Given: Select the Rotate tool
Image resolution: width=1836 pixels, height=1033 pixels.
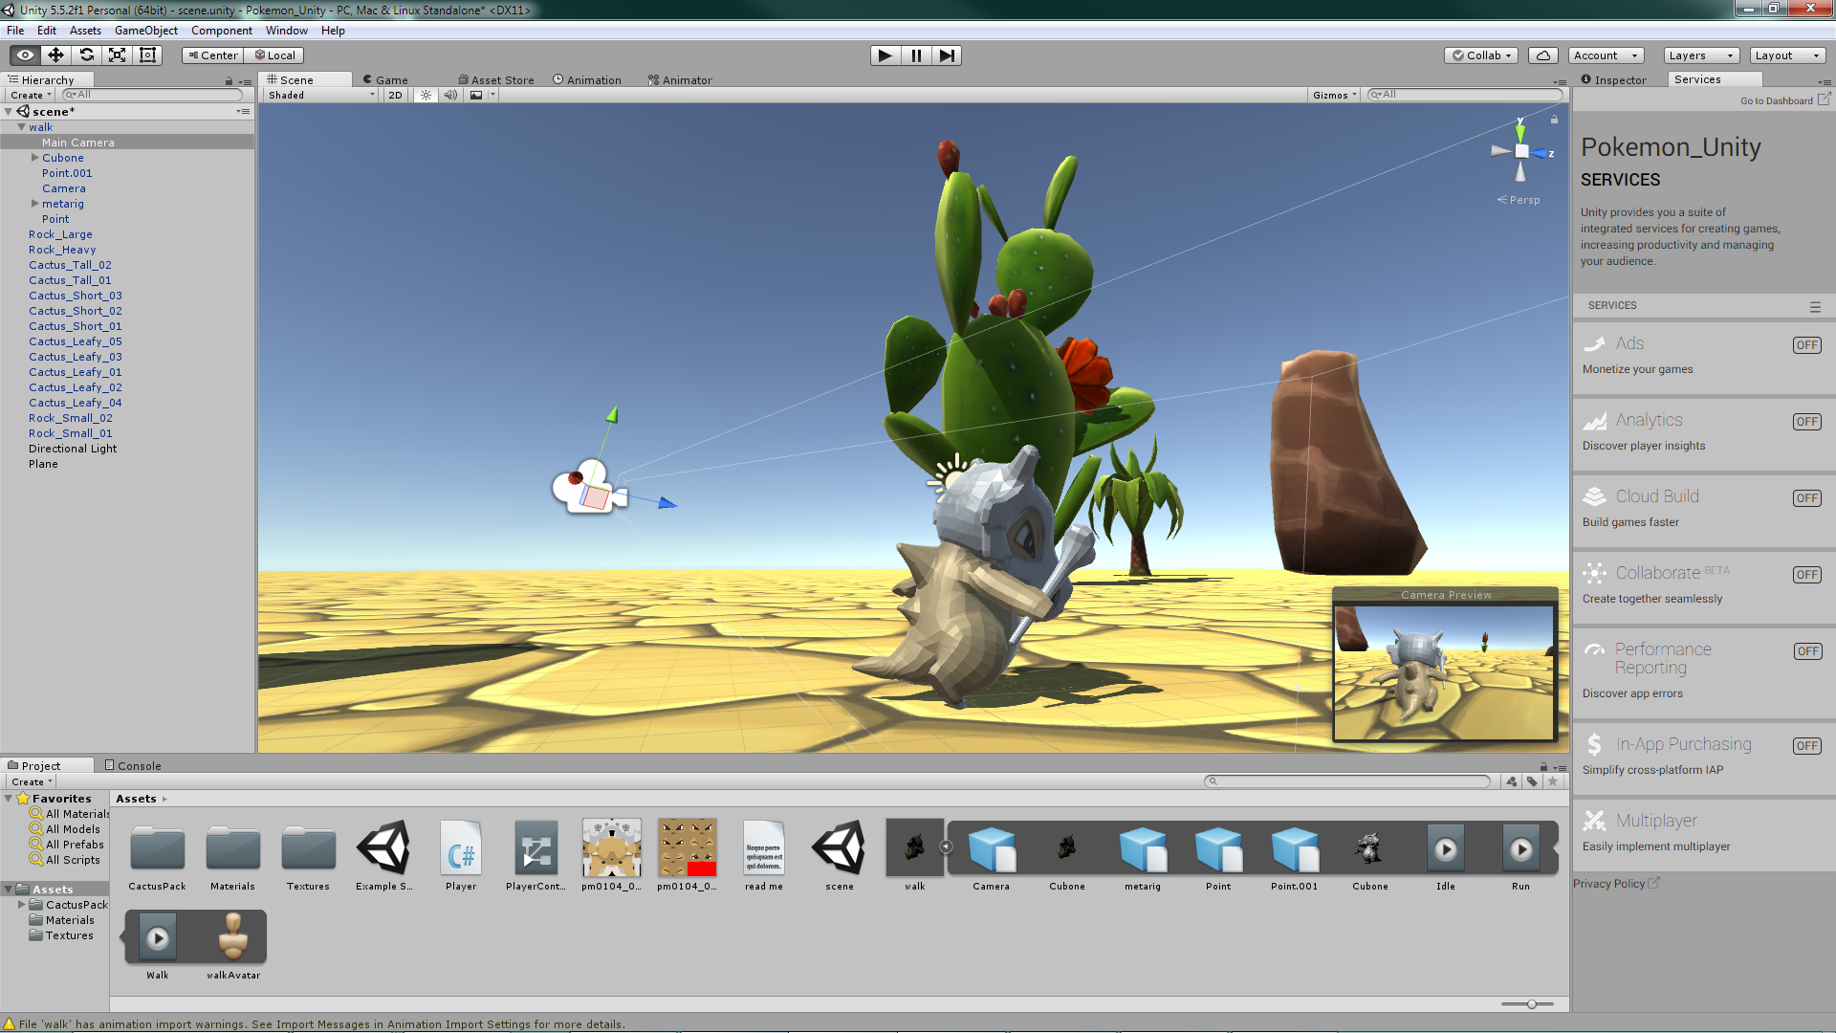Looking at the screenshot, I should point(86,55).
